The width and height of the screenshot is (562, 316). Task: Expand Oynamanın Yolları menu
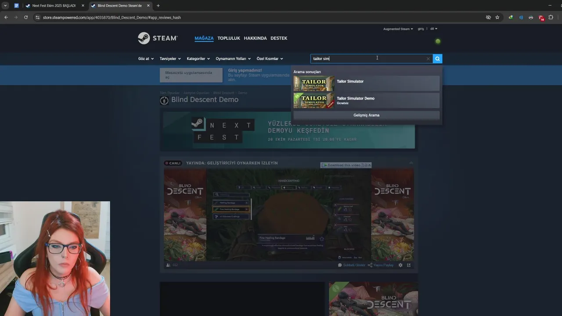click(233, 58)
